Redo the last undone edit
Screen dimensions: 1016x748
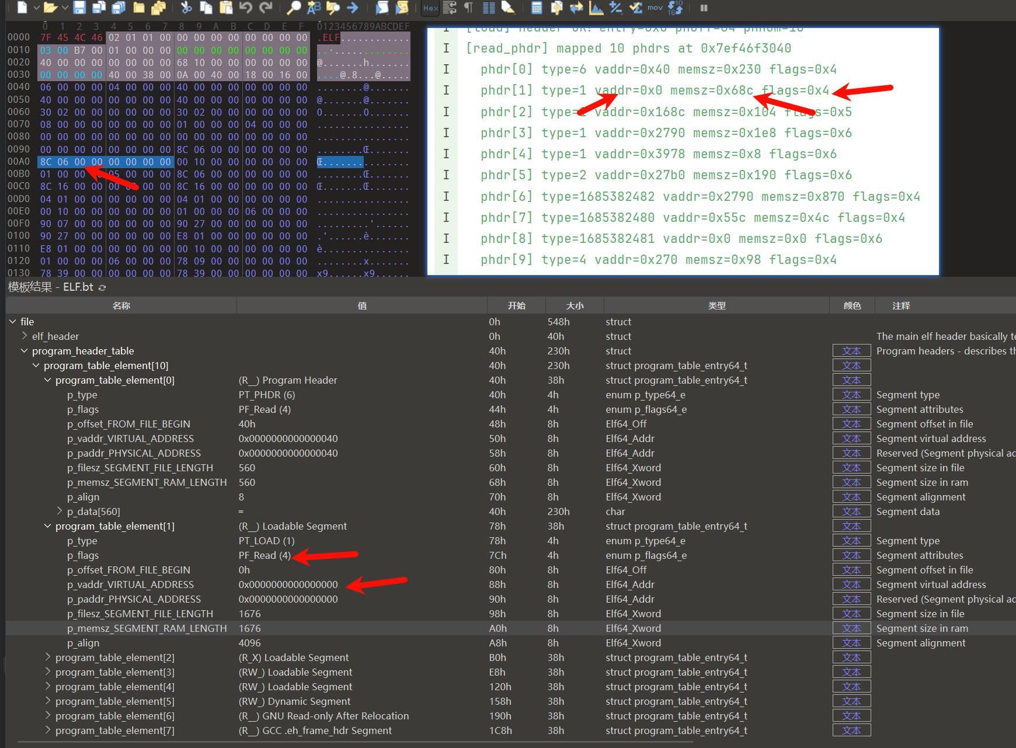pyautogui.click(x=266, y=8)
